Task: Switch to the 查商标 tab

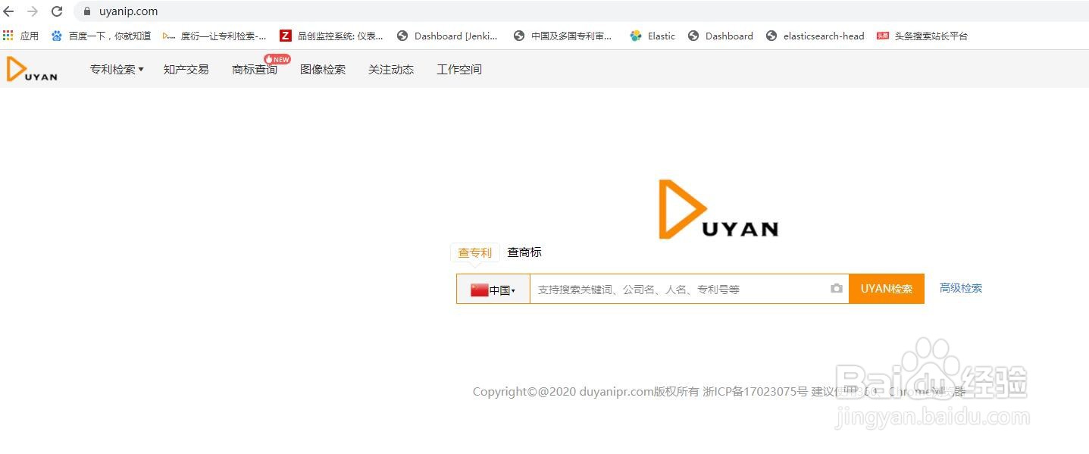Action: [524, 252]
